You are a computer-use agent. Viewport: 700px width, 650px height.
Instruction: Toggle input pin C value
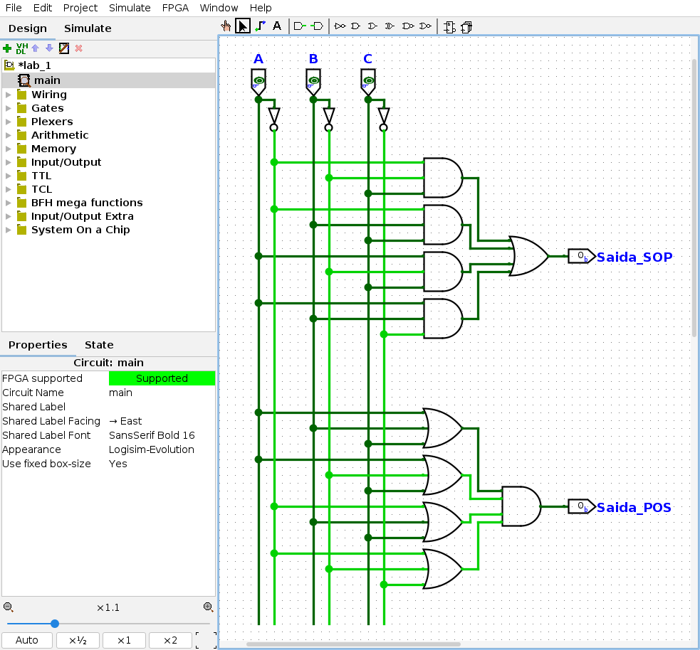pos(368,81)
